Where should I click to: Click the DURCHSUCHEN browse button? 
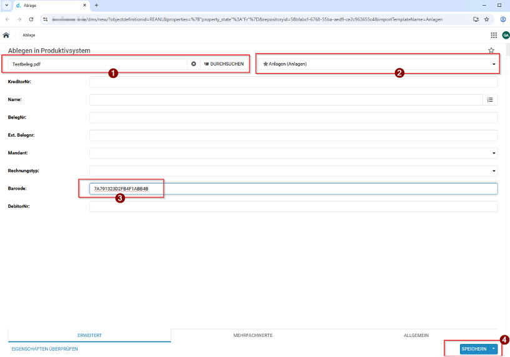pyautogui.click(x=224, y=64)
